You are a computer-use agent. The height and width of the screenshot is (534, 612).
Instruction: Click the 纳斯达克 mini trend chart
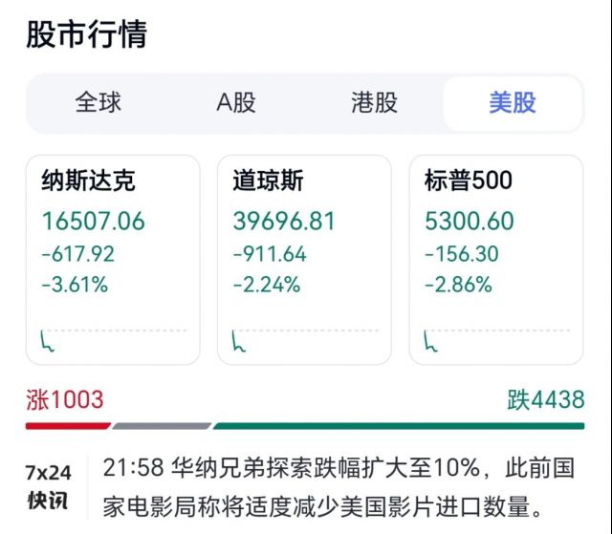[x=113, y=340]
